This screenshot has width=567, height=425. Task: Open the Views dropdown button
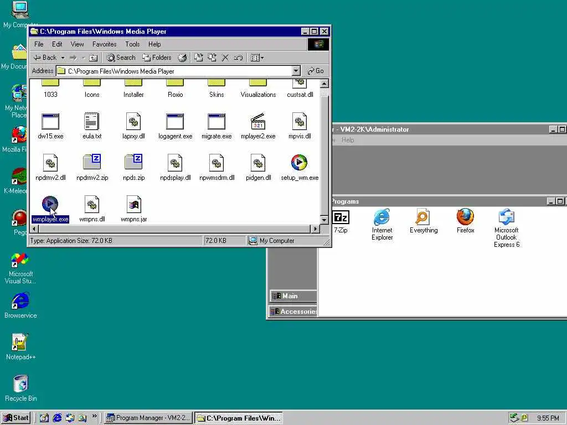pos(257,58)
